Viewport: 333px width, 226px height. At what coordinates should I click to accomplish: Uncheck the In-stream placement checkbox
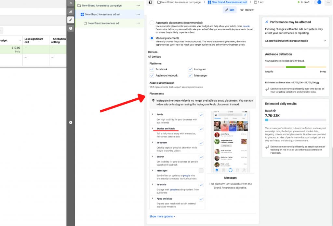pyautogui.click(x=201, y=143)
